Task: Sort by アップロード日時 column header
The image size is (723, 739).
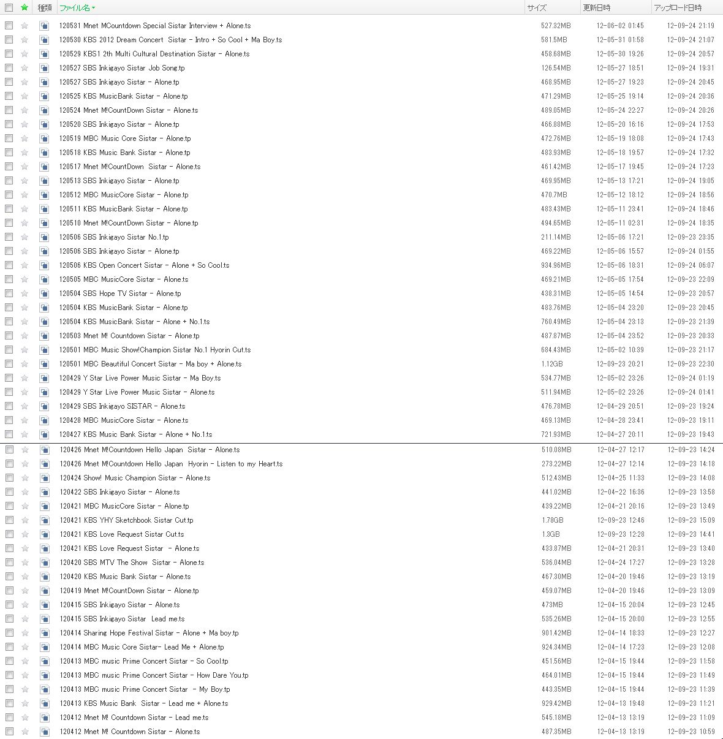Action: 678,7
